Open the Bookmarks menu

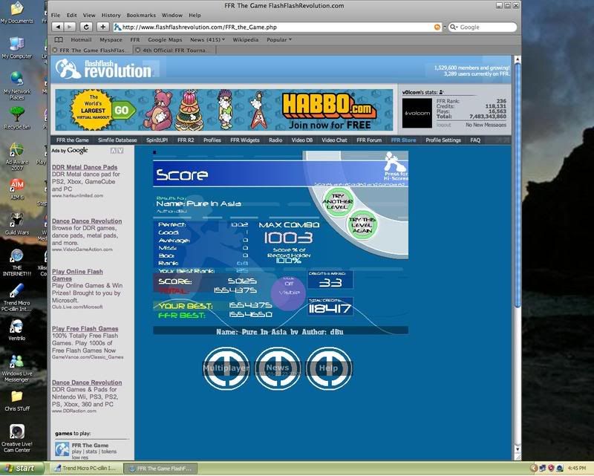(x=141, y=15)
